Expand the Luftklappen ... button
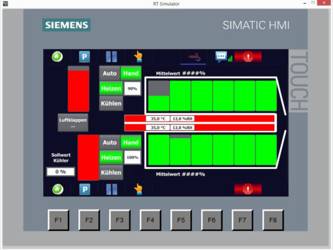 (73, 122)
